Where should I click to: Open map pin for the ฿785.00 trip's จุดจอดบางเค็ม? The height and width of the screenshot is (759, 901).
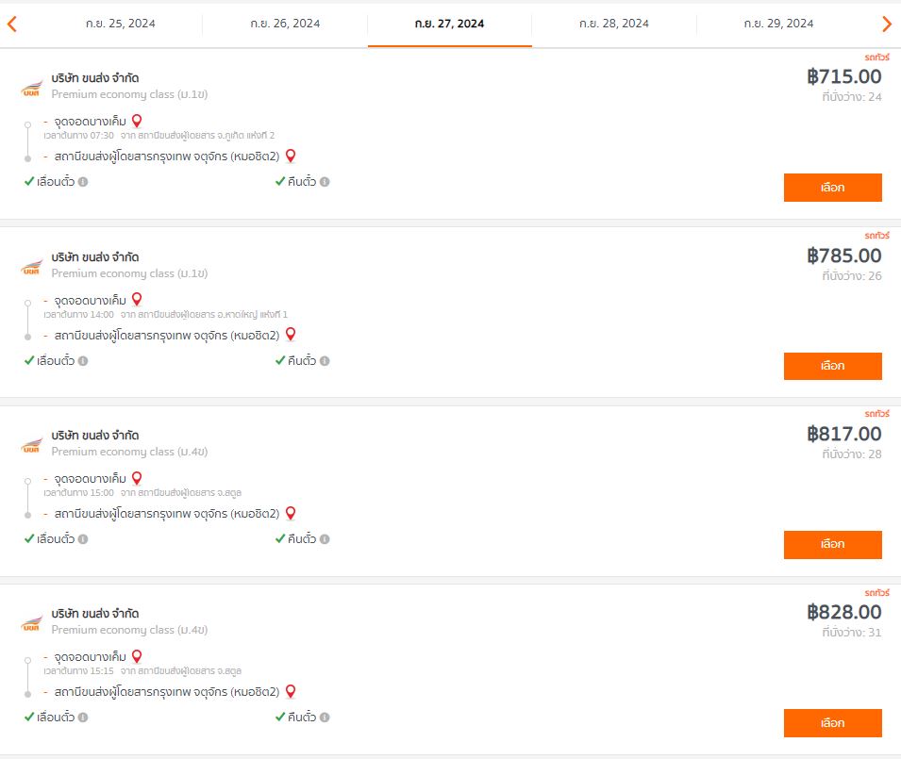137,299
